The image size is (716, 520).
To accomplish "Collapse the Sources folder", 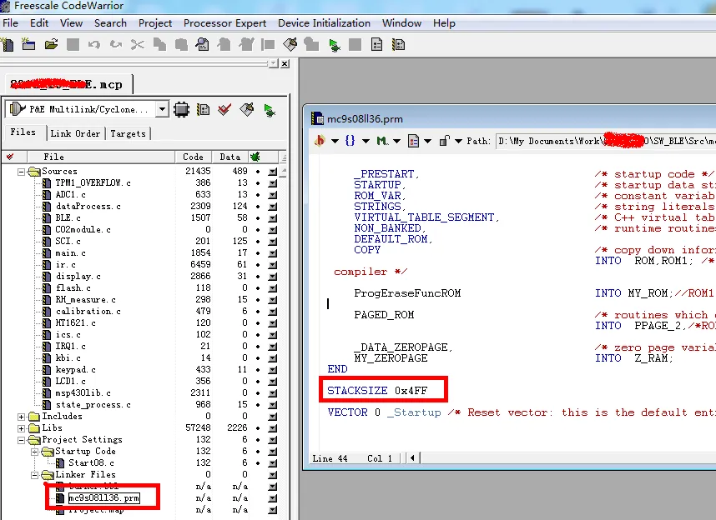I will tap(21, 172).
